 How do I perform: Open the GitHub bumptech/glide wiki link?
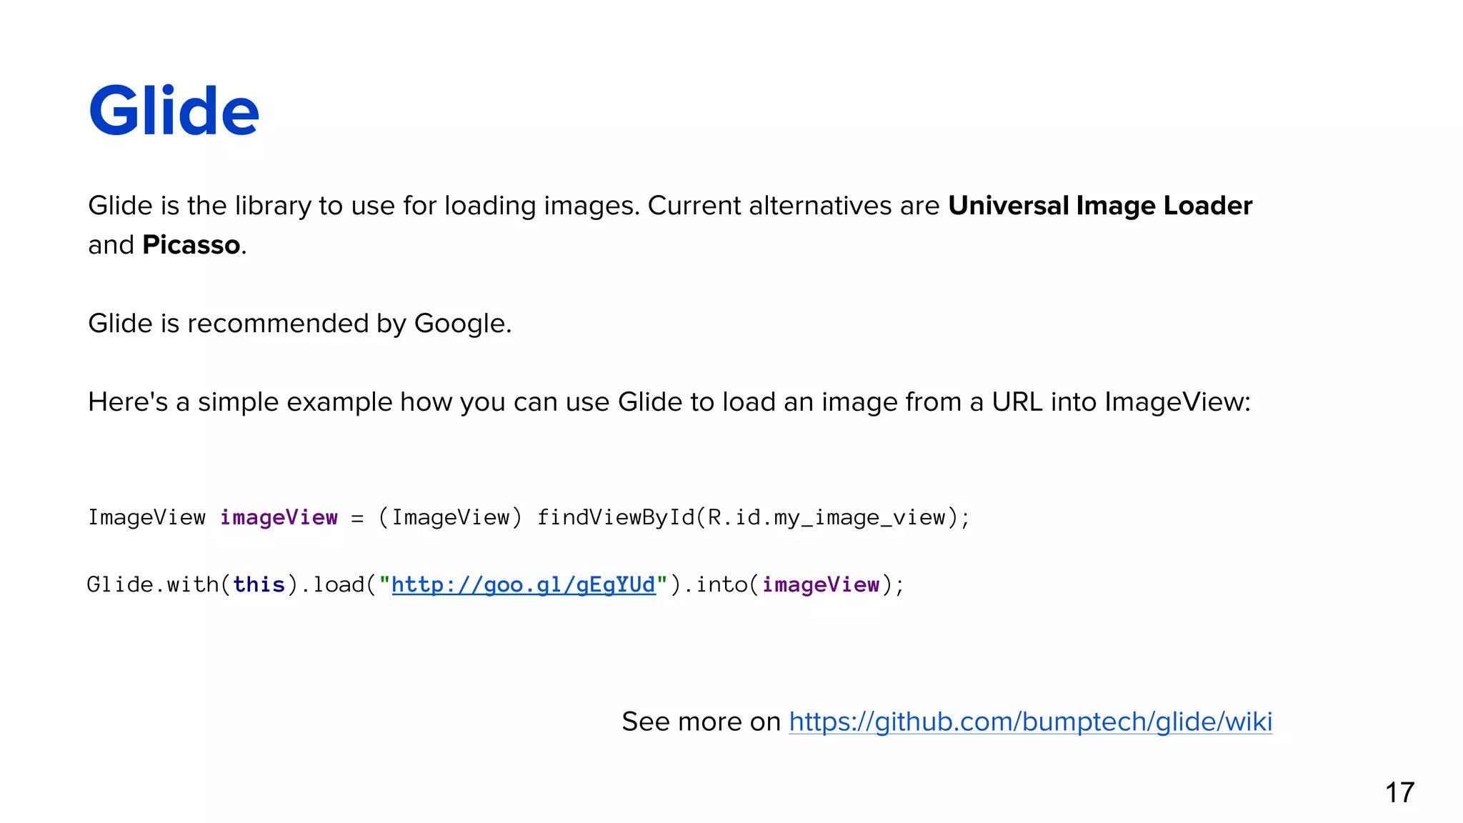[x=1030, y=722]
